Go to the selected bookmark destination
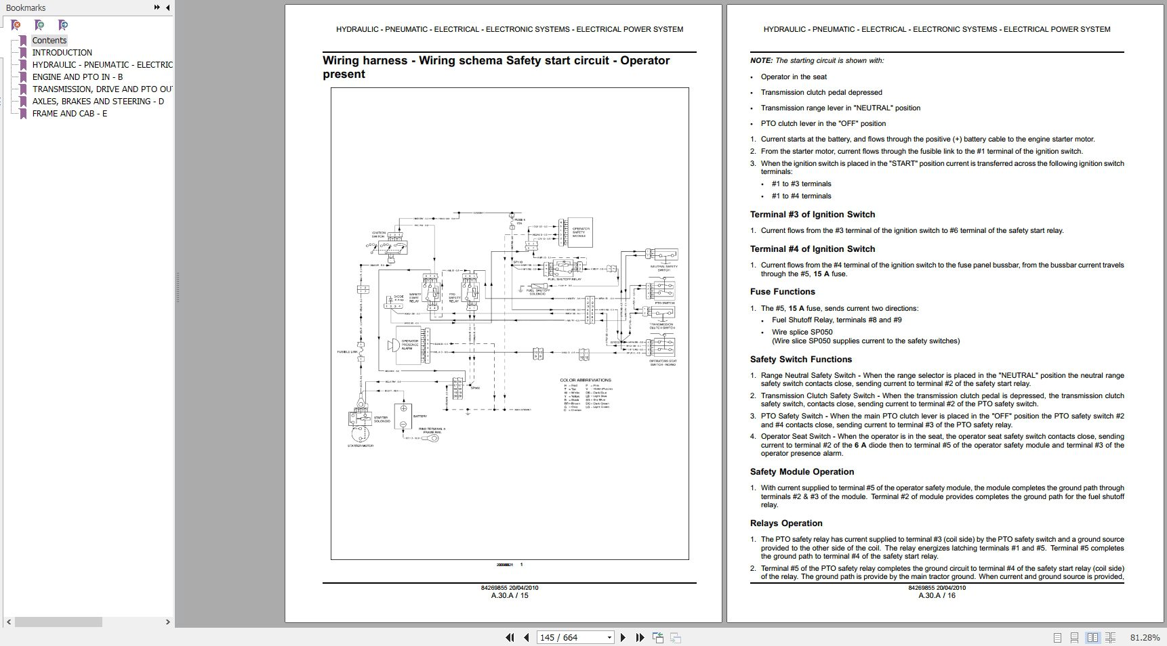The width and height of the screenshot is (1167, 646). point(62,25)
